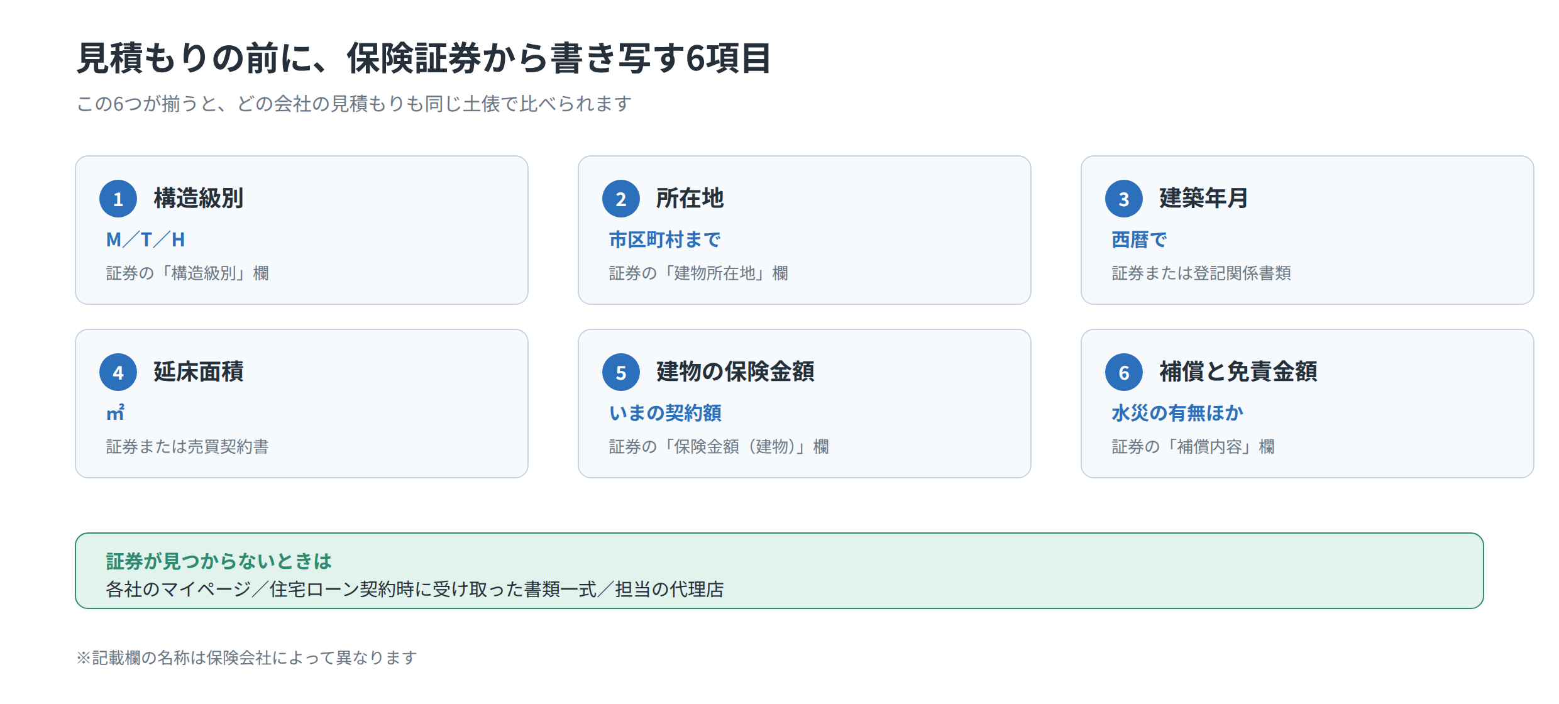Click 証券または売買契約書 description
The image size is (1559, 704).
click(x=187, y=447)
